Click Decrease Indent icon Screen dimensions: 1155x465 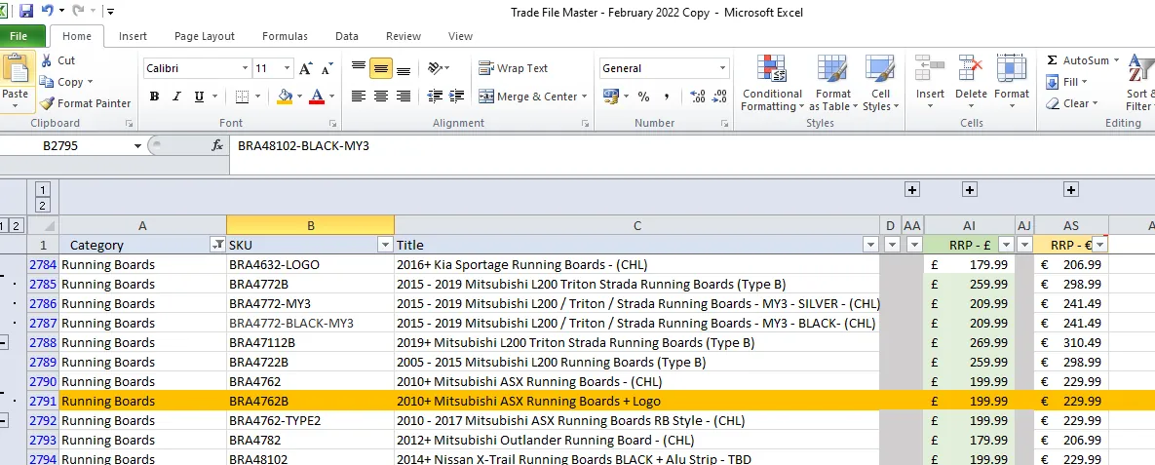435,97
